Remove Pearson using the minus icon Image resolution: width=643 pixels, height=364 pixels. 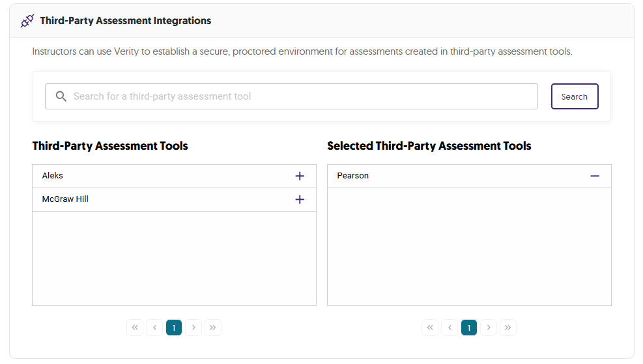(x=595, y=176)
